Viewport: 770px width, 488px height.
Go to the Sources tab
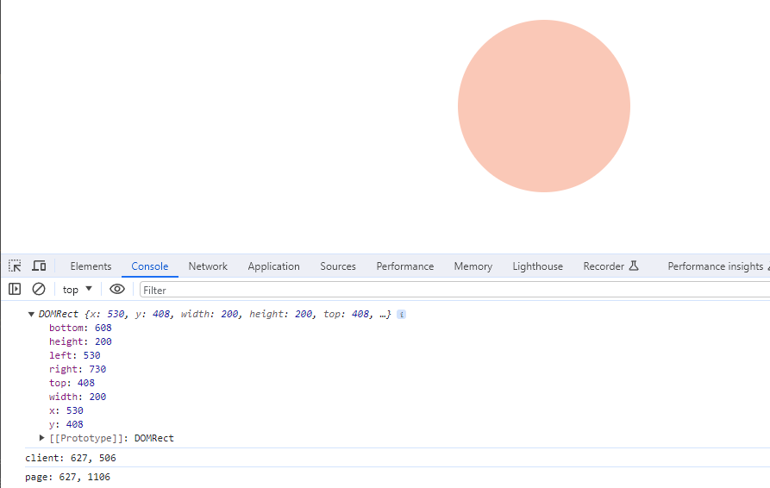coord(338,266)
